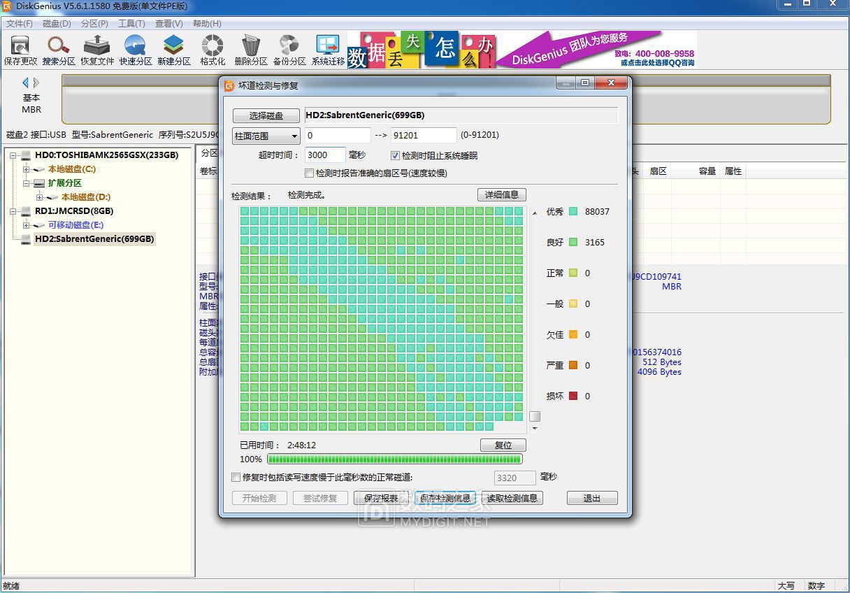The image size is (850, 593).
Task: Launch the 系统迁移 system migration tool
Action: (x=328, y=50)
